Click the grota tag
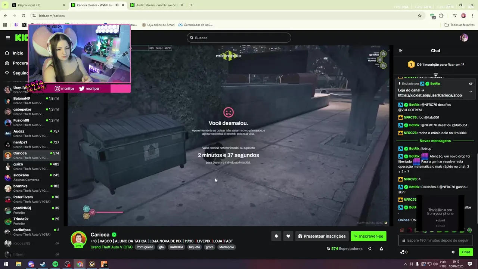478x269 pixels. pos(209,247)
